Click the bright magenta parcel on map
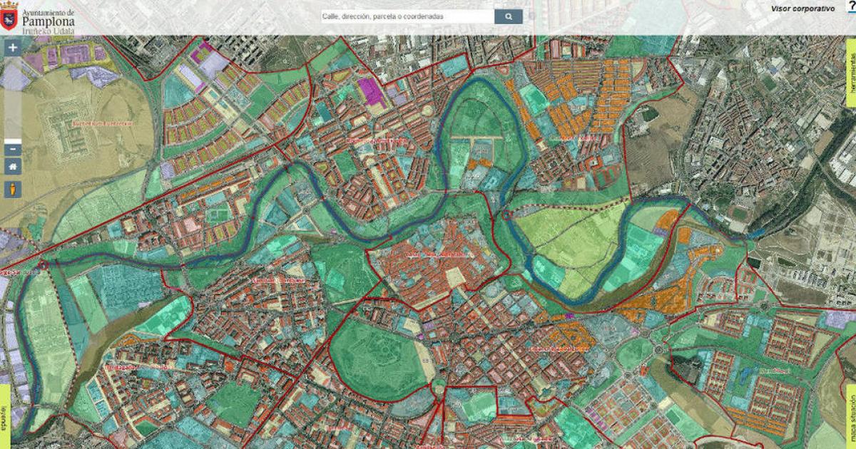 [370, 91]
